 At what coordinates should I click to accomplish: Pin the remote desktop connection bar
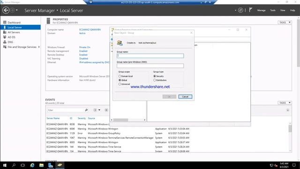coord(91,2)
